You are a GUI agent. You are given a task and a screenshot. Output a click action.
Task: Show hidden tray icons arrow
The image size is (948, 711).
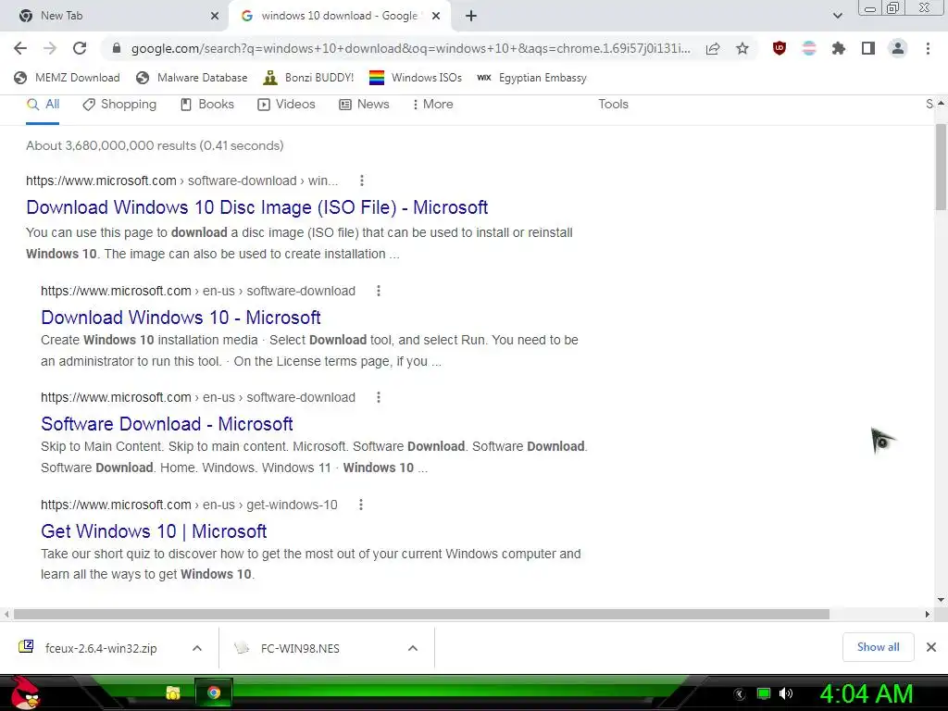740,694
